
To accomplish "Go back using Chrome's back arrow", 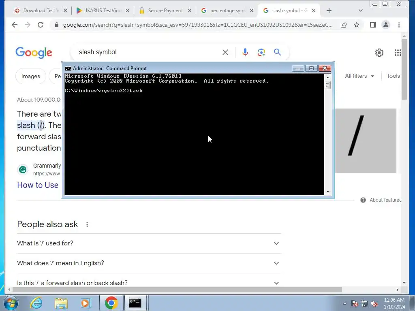I will tap(15, 25).
